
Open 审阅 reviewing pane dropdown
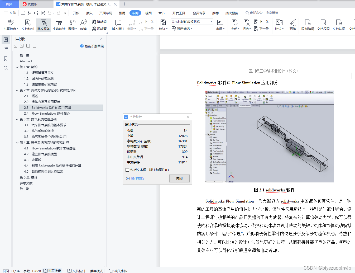point(224,29)
